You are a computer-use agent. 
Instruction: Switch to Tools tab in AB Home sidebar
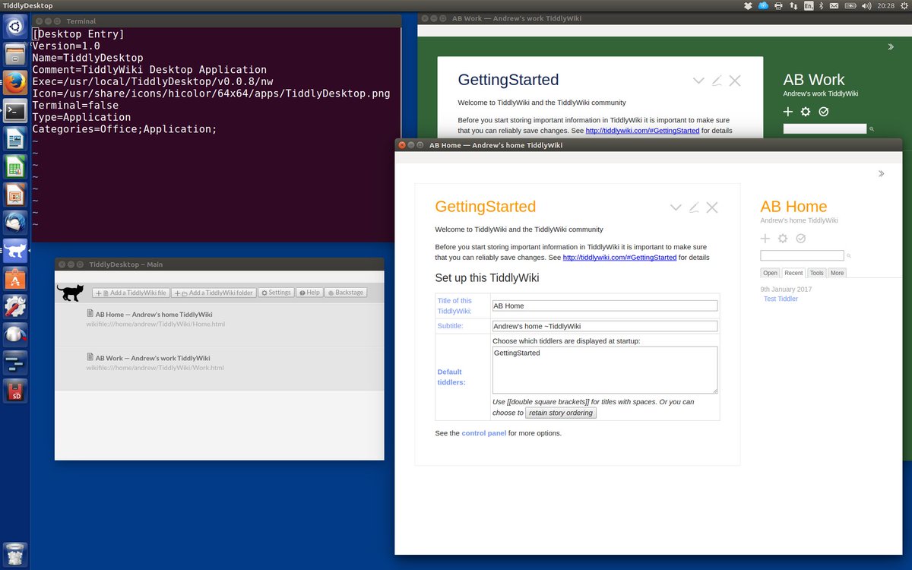click(x=816, y=273)
